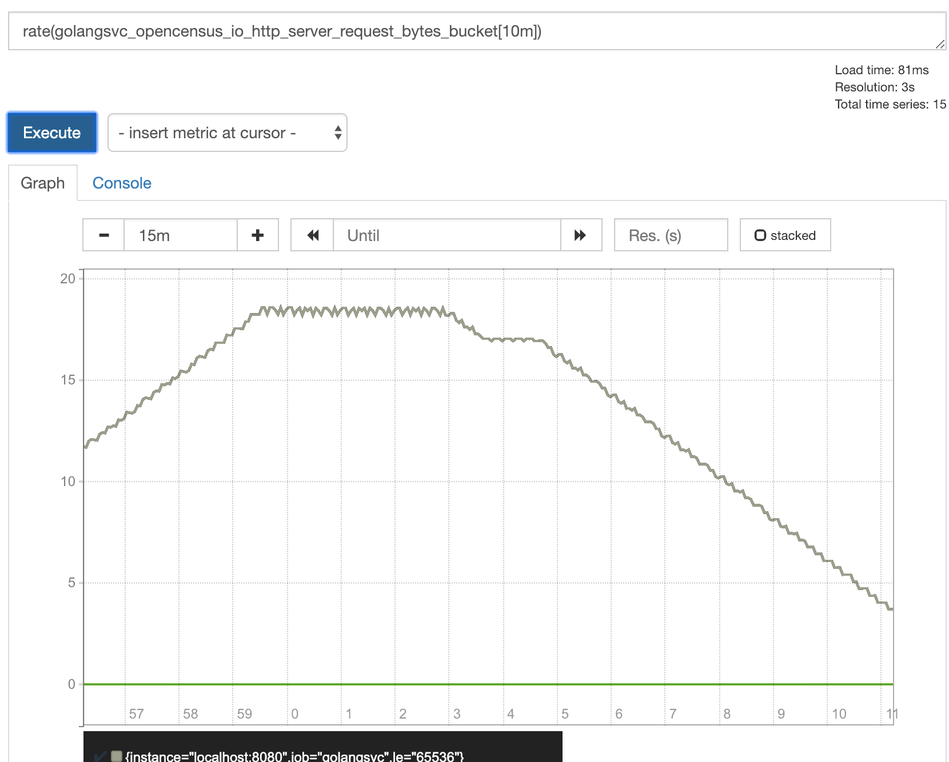Toggle checkmark for le="65536" legend series
The image size is (949, 762).
[x=100, y=756]
